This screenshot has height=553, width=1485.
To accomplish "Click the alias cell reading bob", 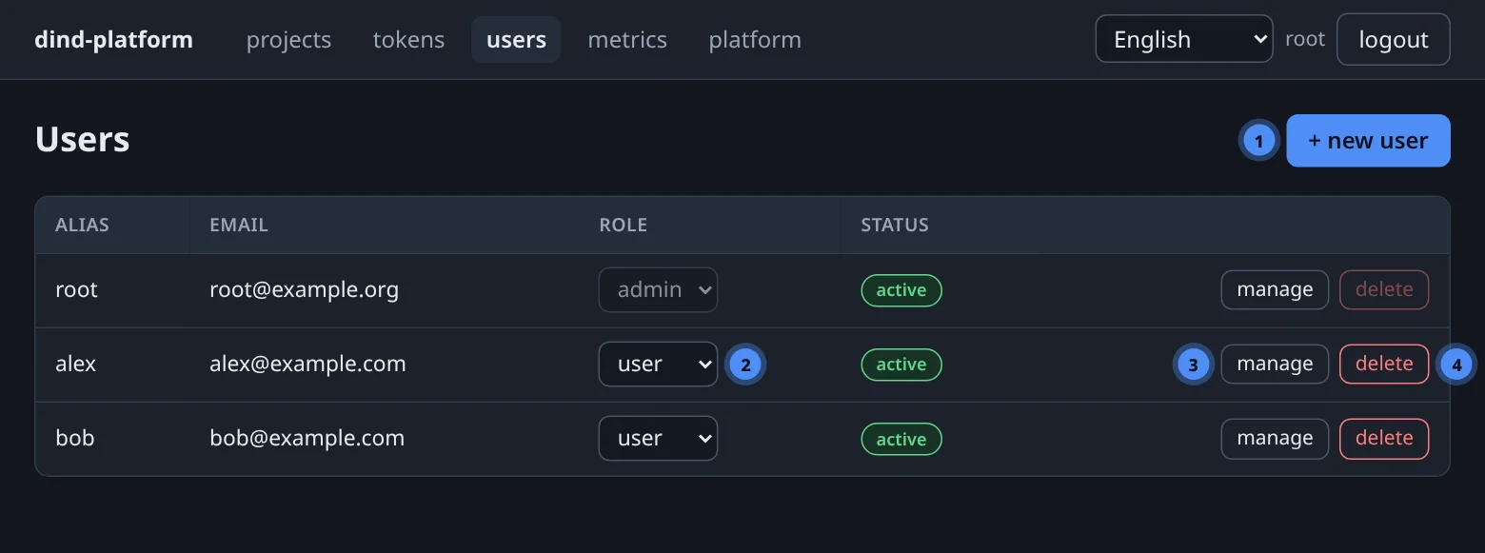I will pos(74,438).
